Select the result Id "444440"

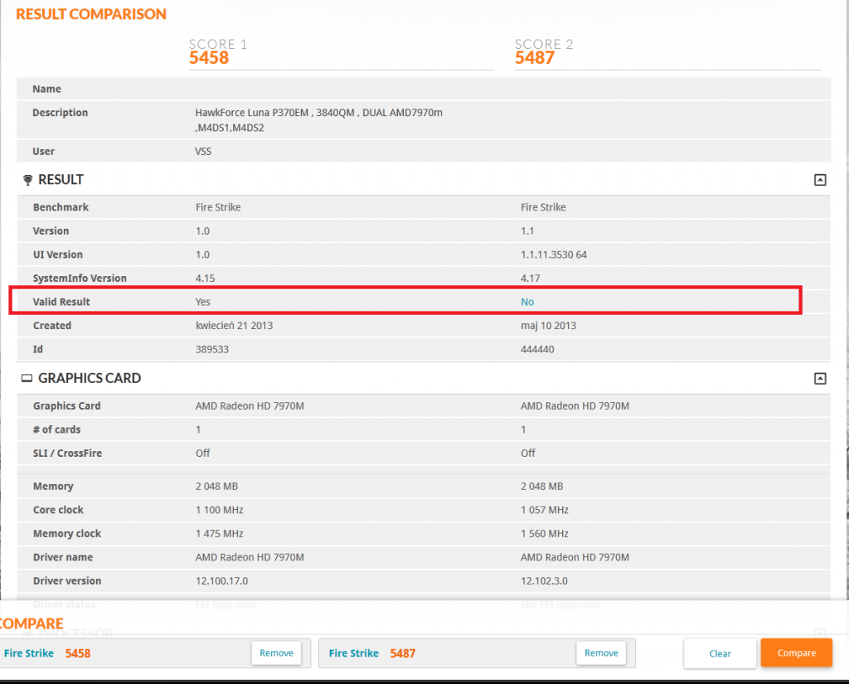(537, 349)
